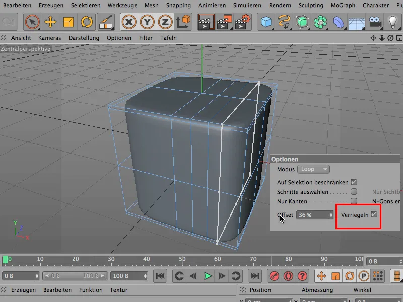Enable Schnitte auswählen checkbox
This screenshot has height=302, width=403.
tap(354, 192)
